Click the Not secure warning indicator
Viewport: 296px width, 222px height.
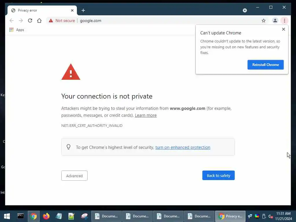[x=62, y=21]
